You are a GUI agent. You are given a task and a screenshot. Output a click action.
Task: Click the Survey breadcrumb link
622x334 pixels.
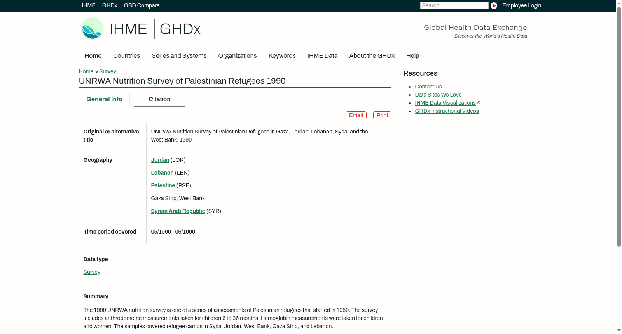pos(108,71)
